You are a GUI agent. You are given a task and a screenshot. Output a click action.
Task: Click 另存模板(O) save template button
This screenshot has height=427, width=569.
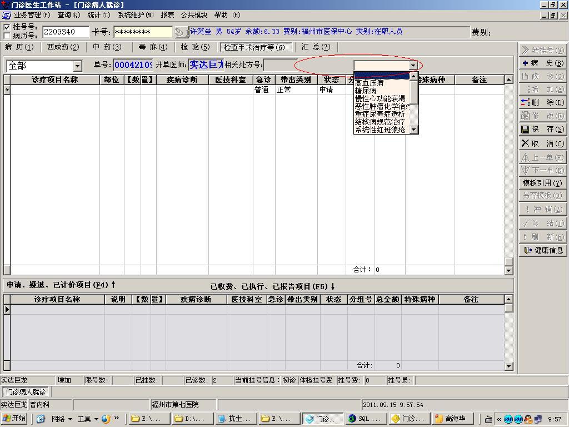click(542, 195)
